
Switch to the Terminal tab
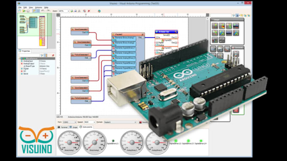[x=63, y=127]
